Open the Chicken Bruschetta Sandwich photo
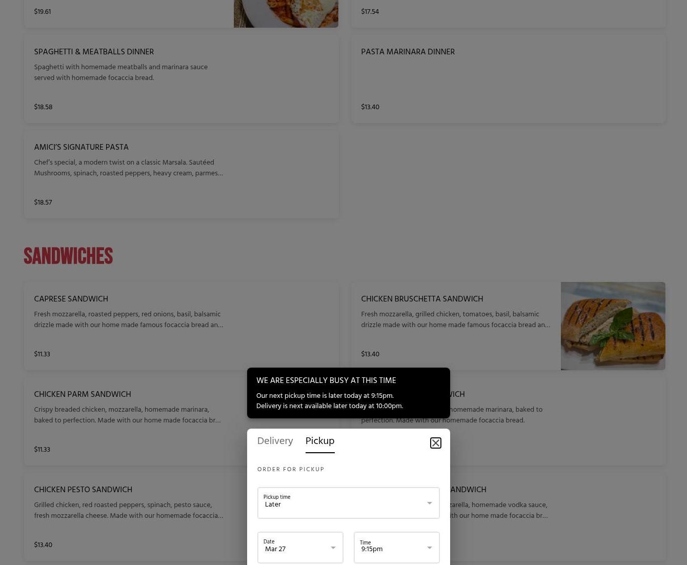Image resolution: width=687 pixels, height=565 pixels. point(613,326)
